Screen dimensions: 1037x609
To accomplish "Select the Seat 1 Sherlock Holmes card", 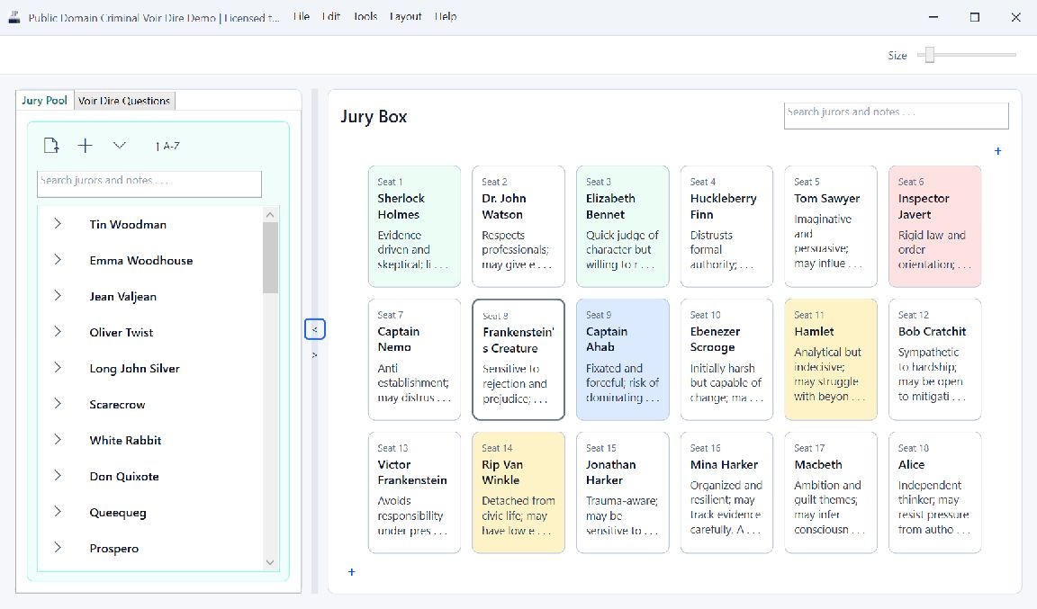I will coord(414,226).
